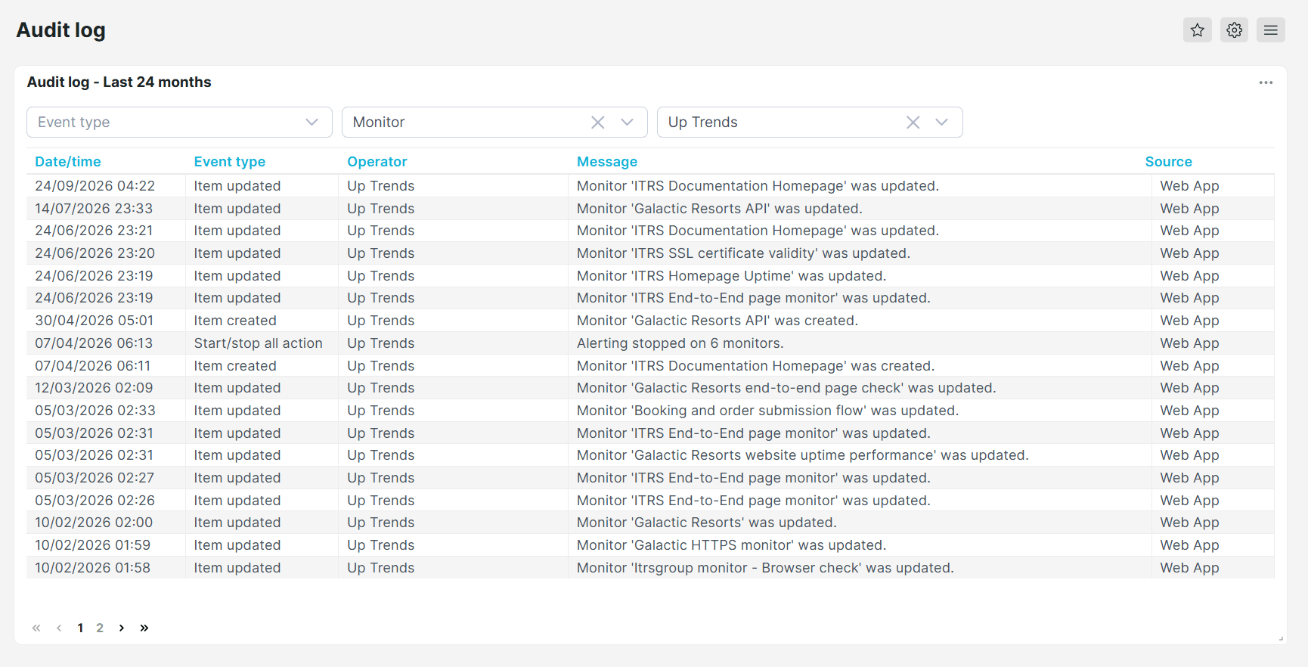The width and height of the screenshot is (1308, 667).
Task: Click the 'ITRS Homepage Uptime' message
Action: pyautogui.click(x=731, y=276)
